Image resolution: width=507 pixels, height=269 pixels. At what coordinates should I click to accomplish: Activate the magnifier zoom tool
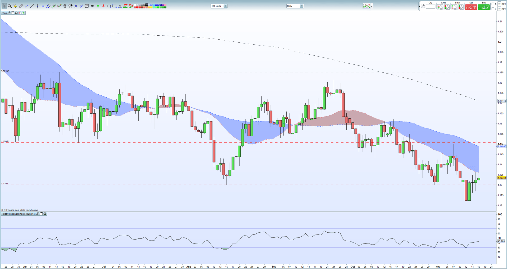[x=10, y=6]
